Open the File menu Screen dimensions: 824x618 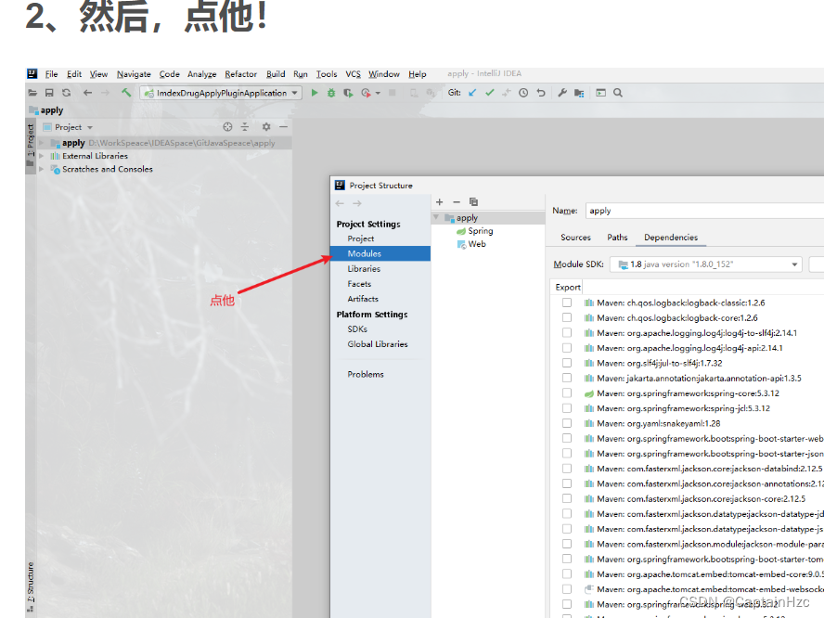(51, 74)
